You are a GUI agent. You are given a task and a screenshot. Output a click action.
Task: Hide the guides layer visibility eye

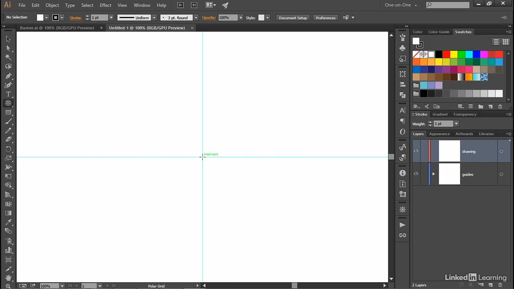[x=416, y=174]
